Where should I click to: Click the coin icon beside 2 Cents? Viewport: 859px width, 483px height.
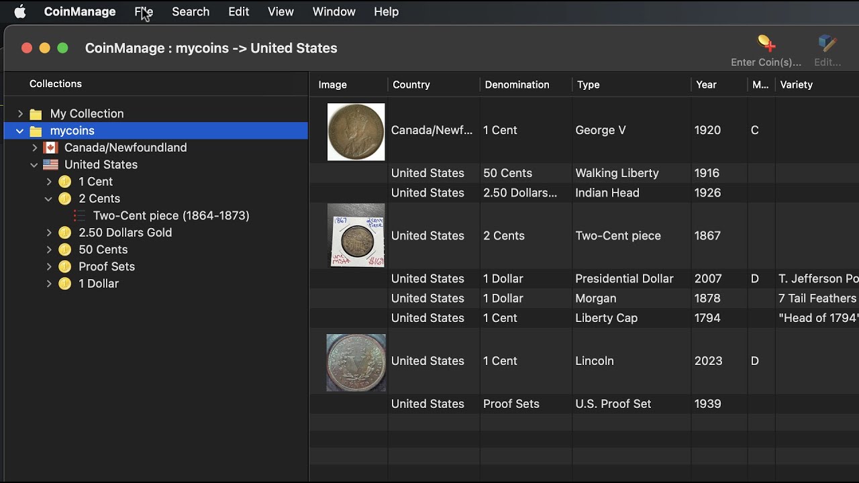coord(64,199)
